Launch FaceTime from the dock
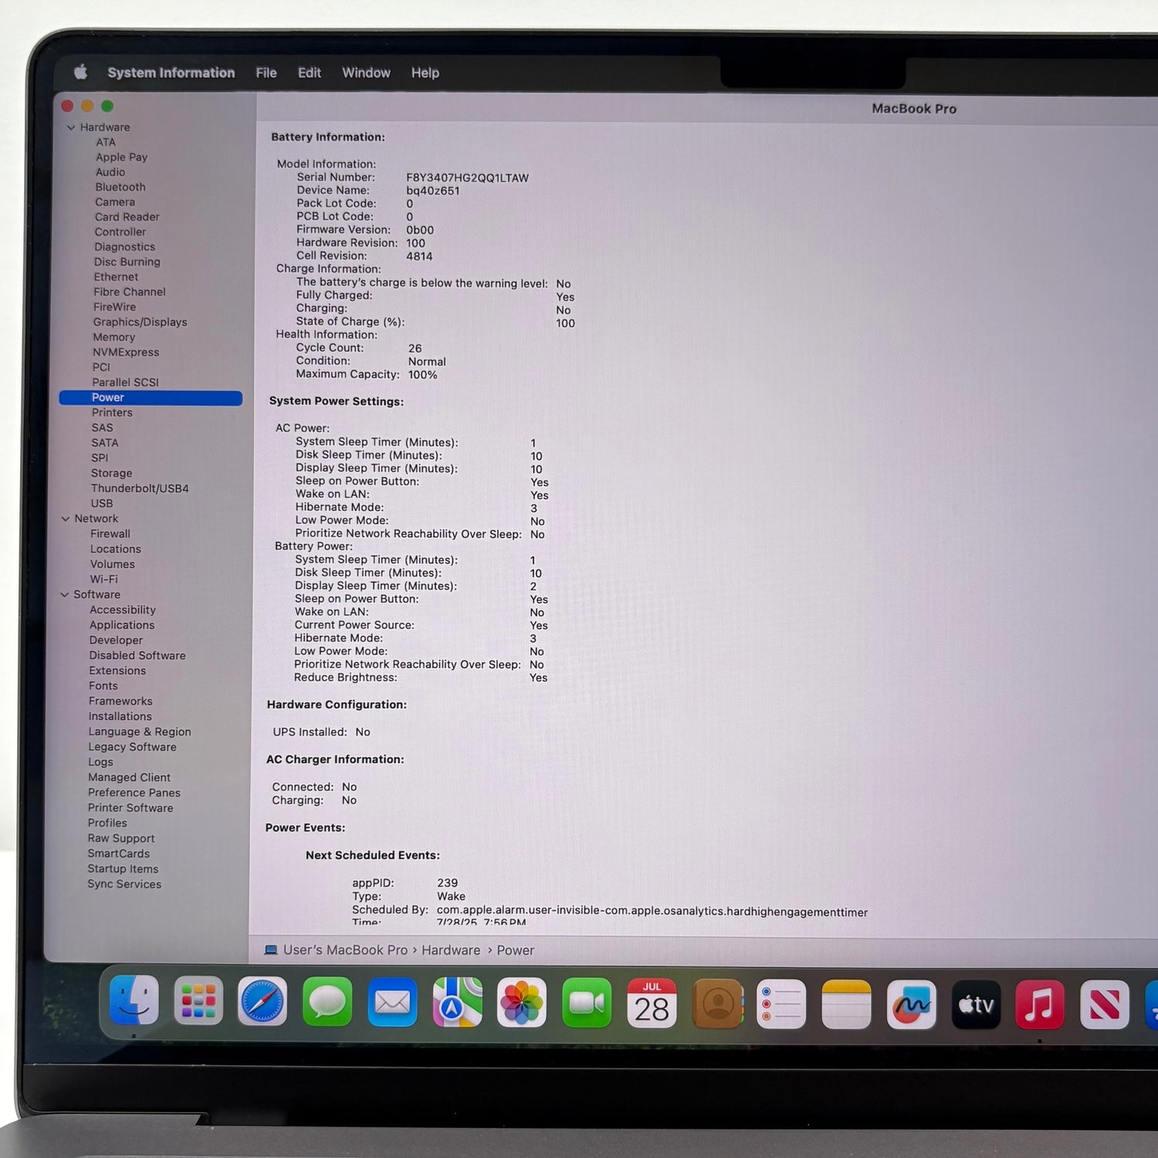 pyautogui.click(x=587, y=1004)
